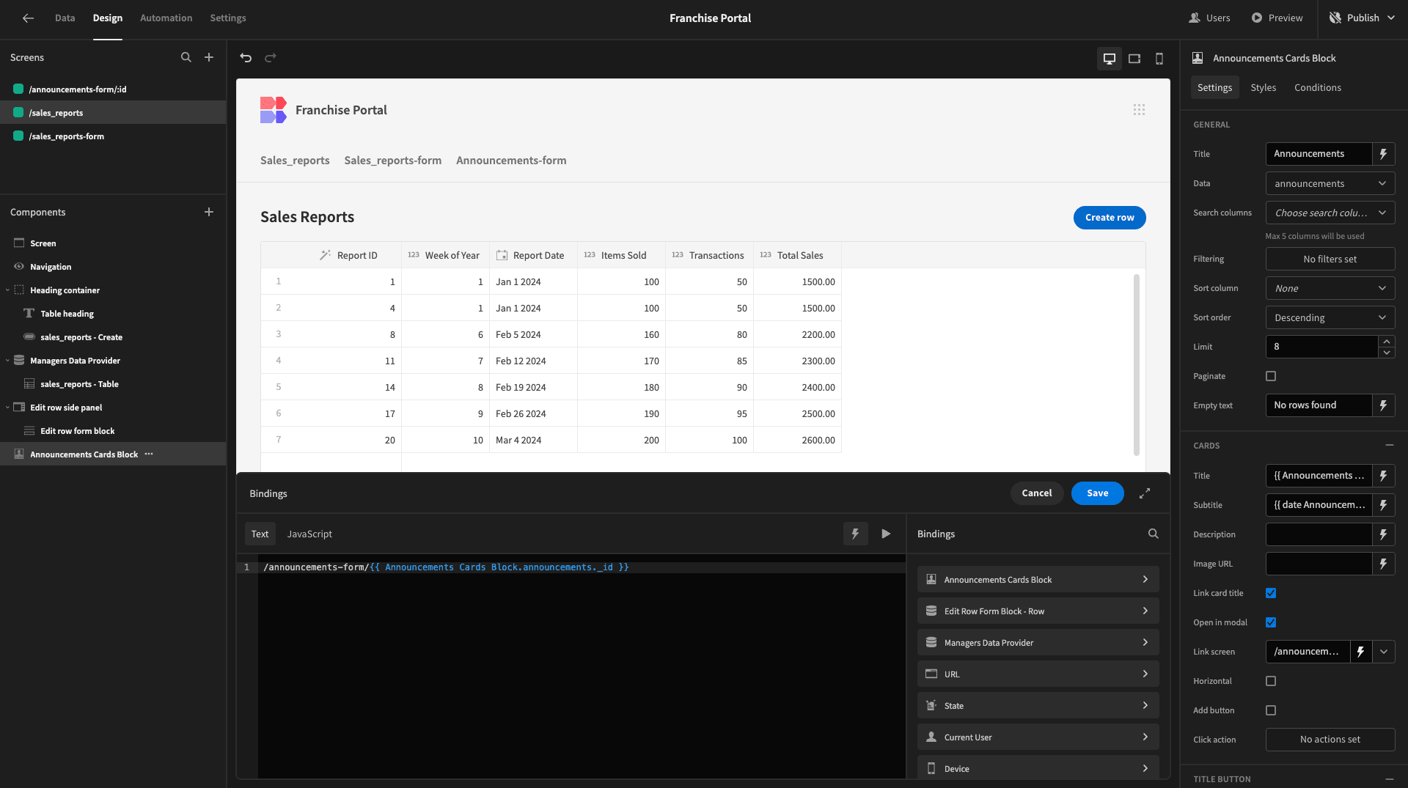Redo the last change
The height and width of the screenshot is (788, 1408).
click(x=271, y=58)
